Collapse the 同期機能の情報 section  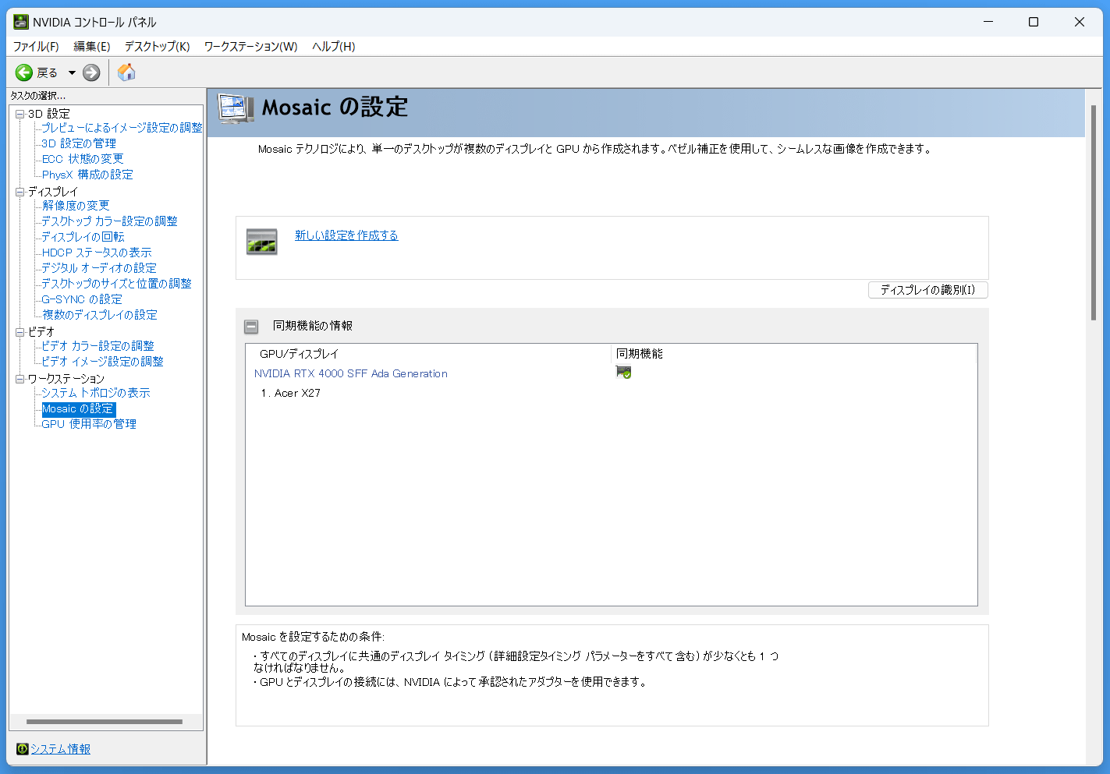(x=251, y=327)
